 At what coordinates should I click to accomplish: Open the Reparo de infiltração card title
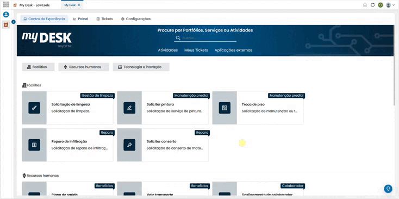tap(69, 141)
